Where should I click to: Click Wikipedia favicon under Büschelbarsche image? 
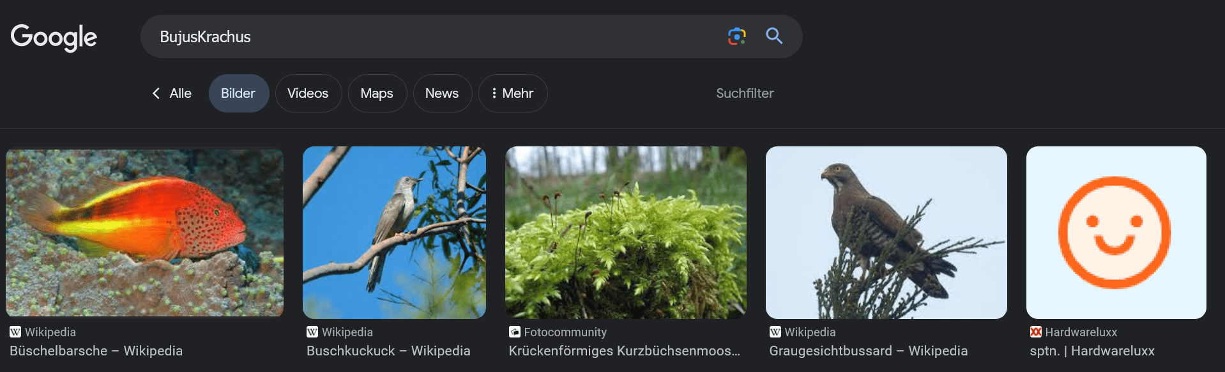[x=15, y=332]
